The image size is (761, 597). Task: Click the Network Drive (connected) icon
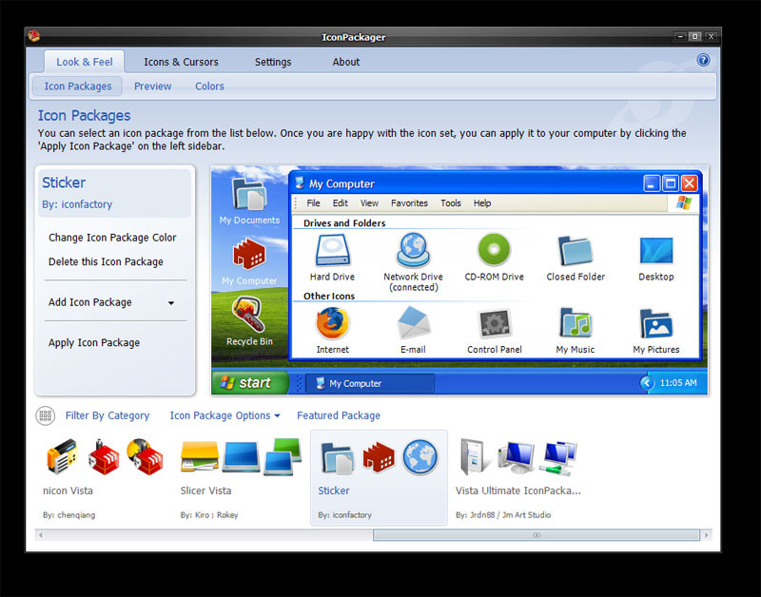pyautogui.click(x=413, y=251)
